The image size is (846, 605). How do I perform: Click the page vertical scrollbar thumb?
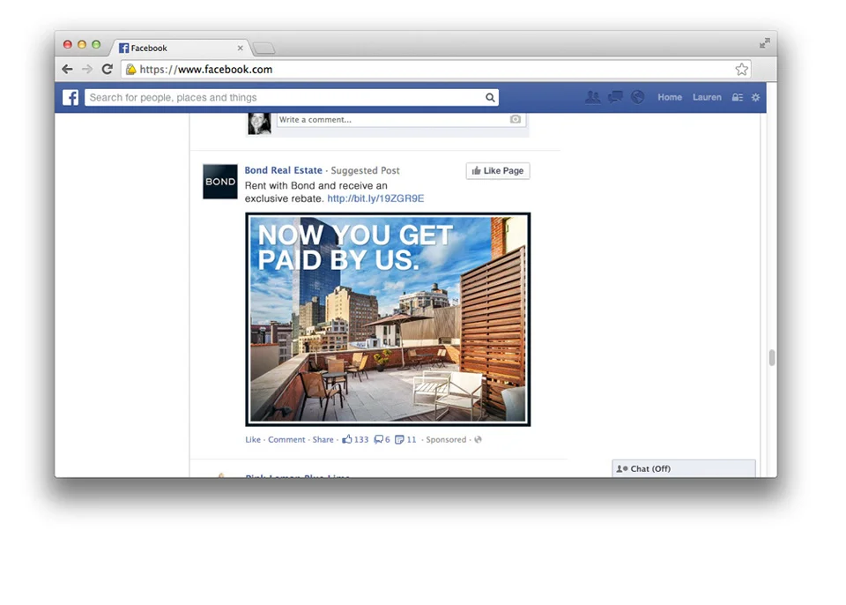pos(772,357)
